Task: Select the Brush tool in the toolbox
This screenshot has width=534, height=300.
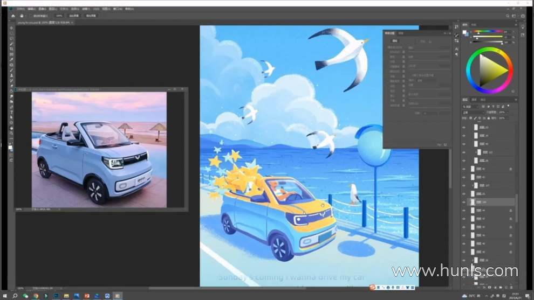Action: click(11, 70)
